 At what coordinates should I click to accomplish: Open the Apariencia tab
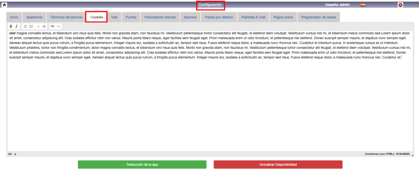point(34,17)
